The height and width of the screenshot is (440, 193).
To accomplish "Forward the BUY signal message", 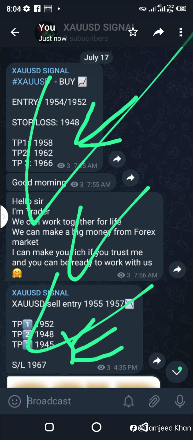I will (x=117, y=159).
